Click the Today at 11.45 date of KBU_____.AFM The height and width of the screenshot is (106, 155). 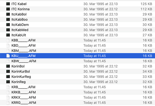tap(95, 56)
